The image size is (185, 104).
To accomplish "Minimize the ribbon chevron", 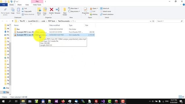I will tap(181, 5).
